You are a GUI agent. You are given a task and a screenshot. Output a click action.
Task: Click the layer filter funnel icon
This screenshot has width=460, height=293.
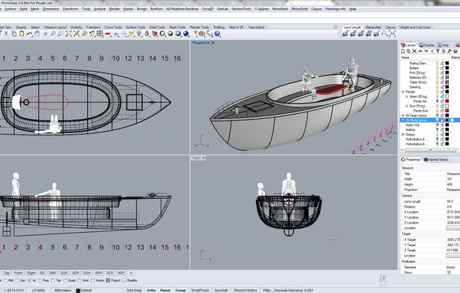(438, 51)
